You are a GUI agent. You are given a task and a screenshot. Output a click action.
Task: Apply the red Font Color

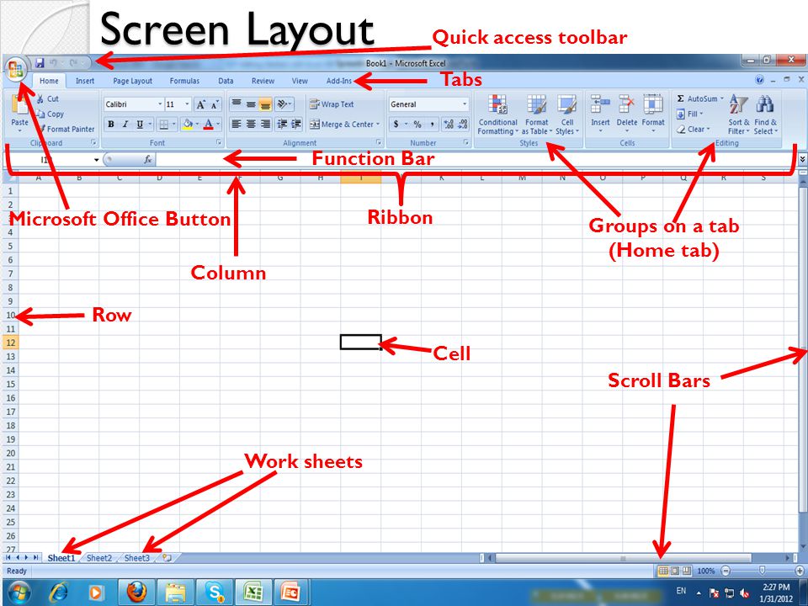[x=209, y=125]
